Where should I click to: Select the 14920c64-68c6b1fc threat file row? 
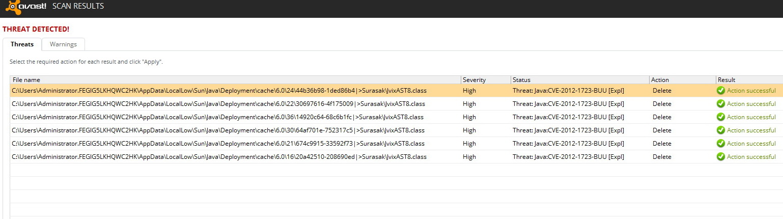(x=219, y=117)
